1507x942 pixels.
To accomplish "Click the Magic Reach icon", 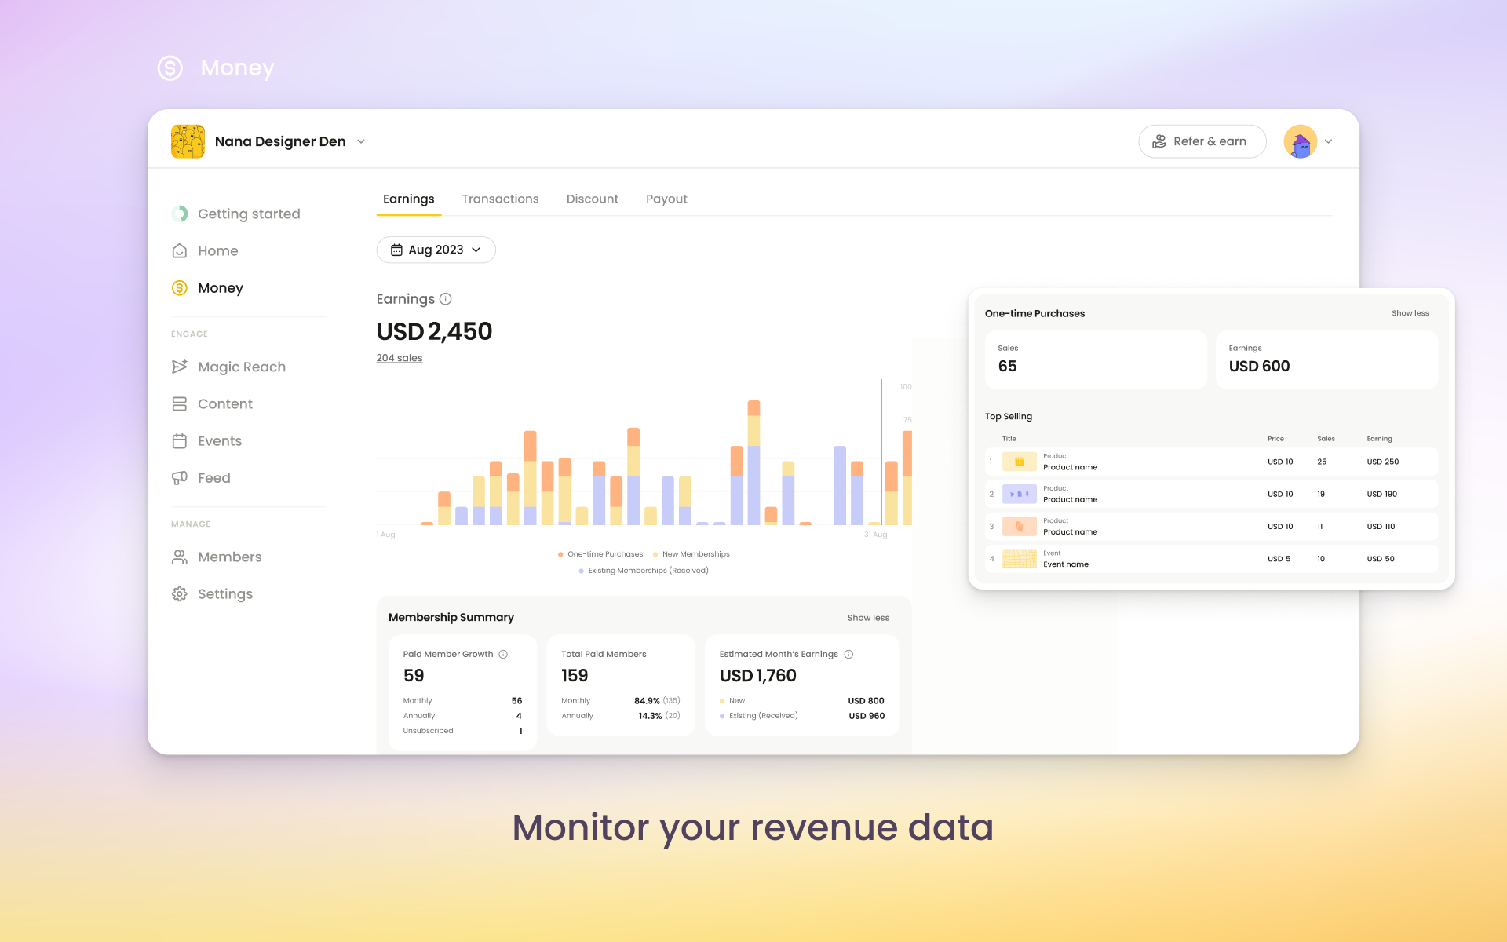I will click(x=179, y=366).
